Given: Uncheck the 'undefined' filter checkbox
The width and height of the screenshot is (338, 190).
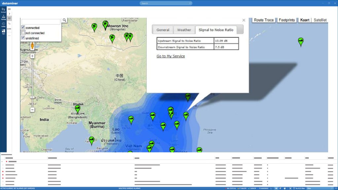Looking at the screenshot, I should coord(23,38).
